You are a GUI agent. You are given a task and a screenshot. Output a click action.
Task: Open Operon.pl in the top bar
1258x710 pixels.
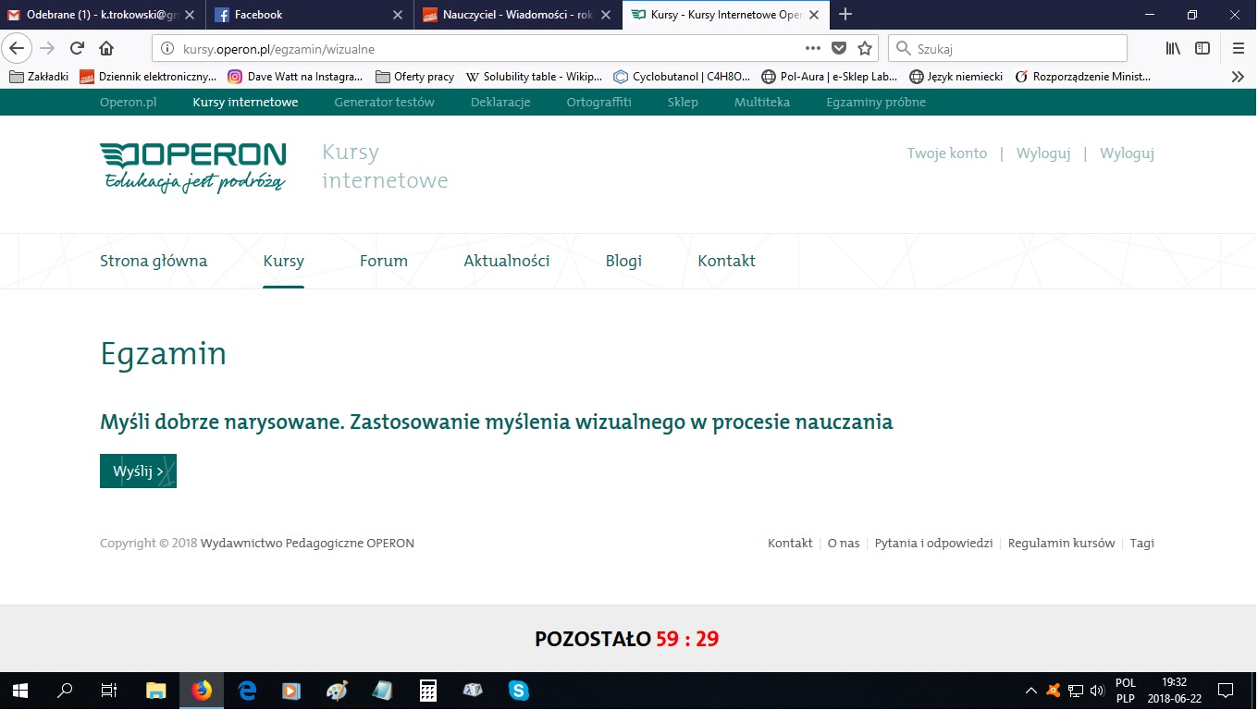pyautogui.click(x=128, y=103)
